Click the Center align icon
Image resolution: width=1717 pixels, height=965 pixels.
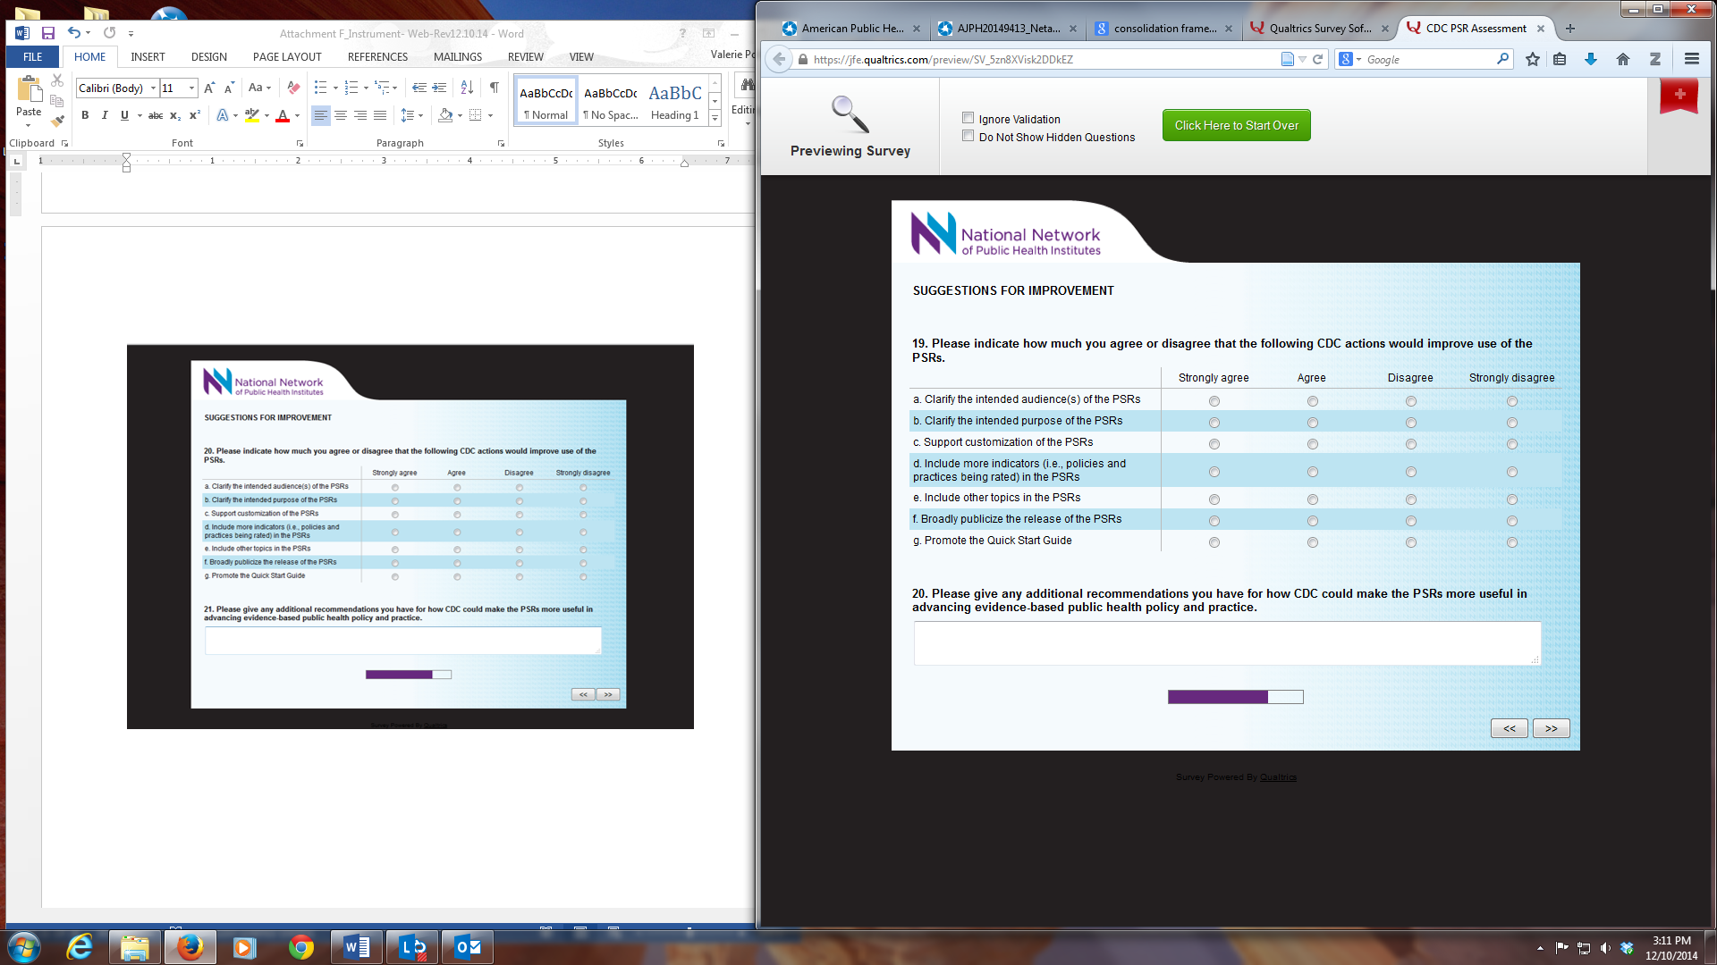340,115
